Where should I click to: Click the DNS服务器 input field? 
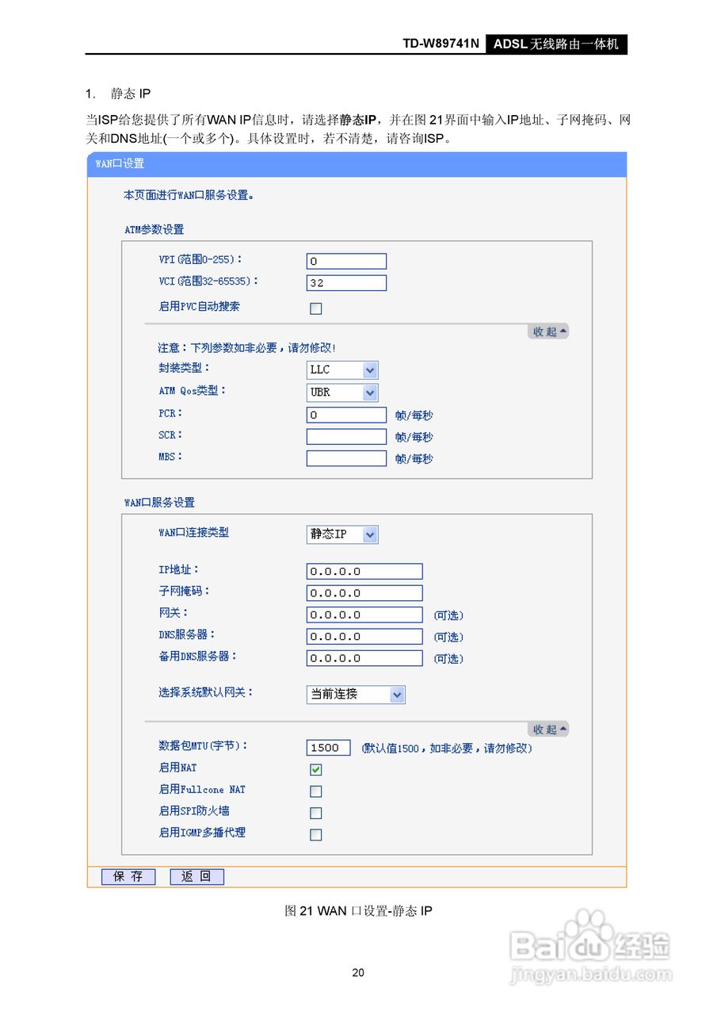point(364,636)
